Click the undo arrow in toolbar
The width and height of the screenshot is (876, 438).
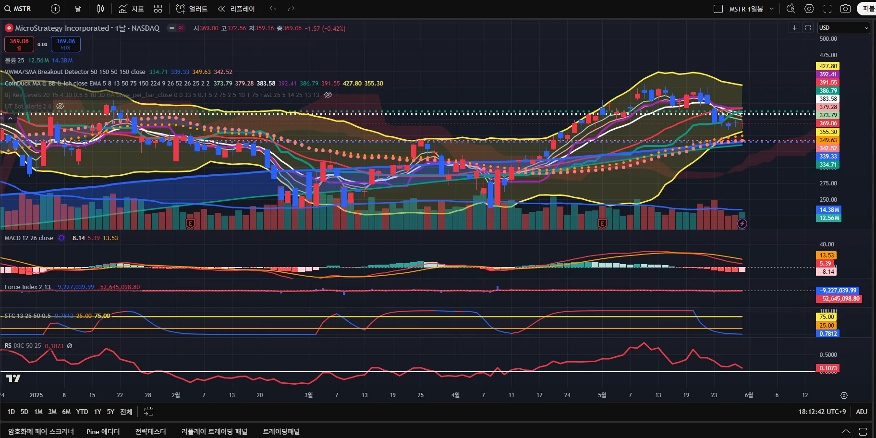point(273,9)
